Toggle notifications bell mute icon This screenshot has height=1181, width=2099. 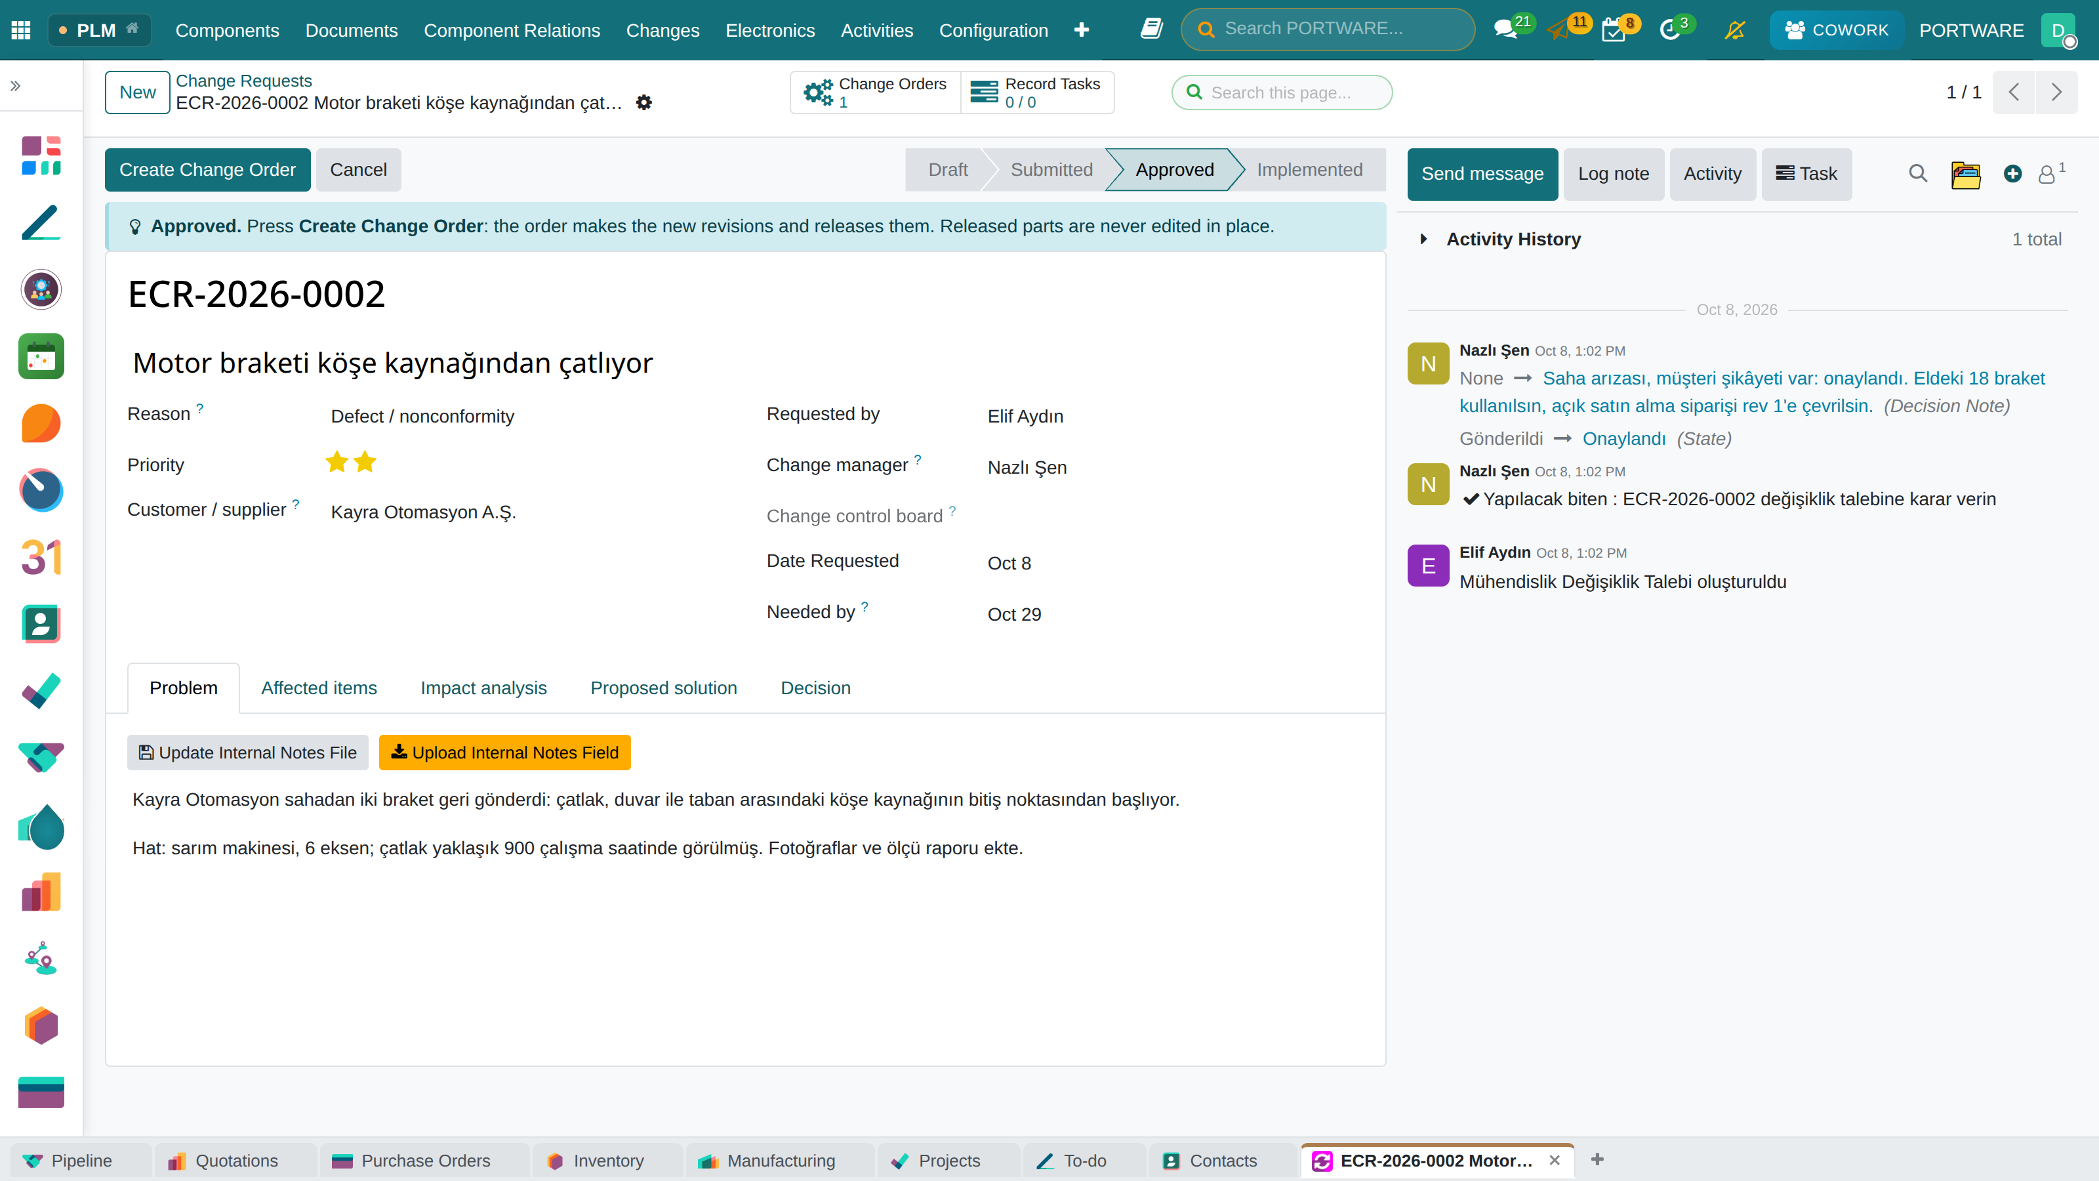1735,30
